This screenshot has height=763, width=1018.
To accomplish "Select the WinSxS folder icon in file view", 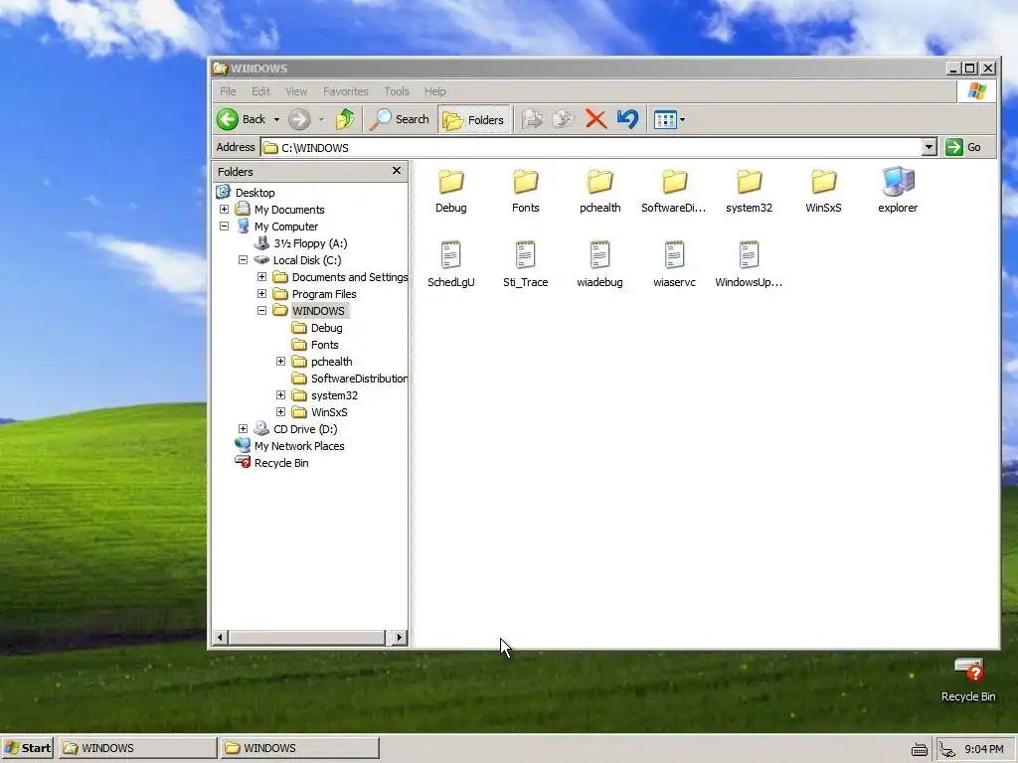I will point(824,182).
